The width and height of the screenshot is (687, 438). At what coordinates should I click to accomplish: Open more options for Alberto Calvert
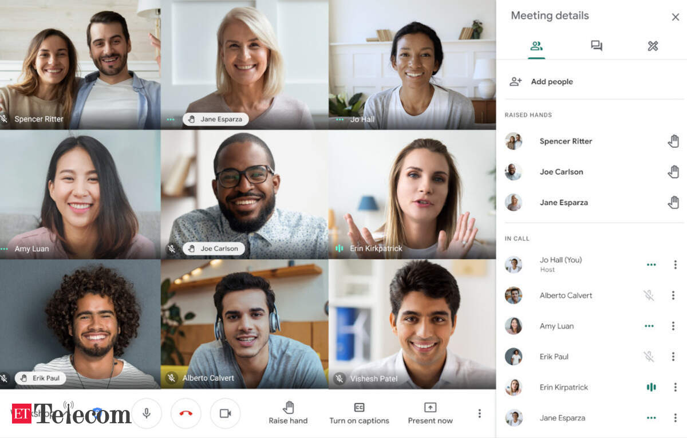tap(673, 295)
